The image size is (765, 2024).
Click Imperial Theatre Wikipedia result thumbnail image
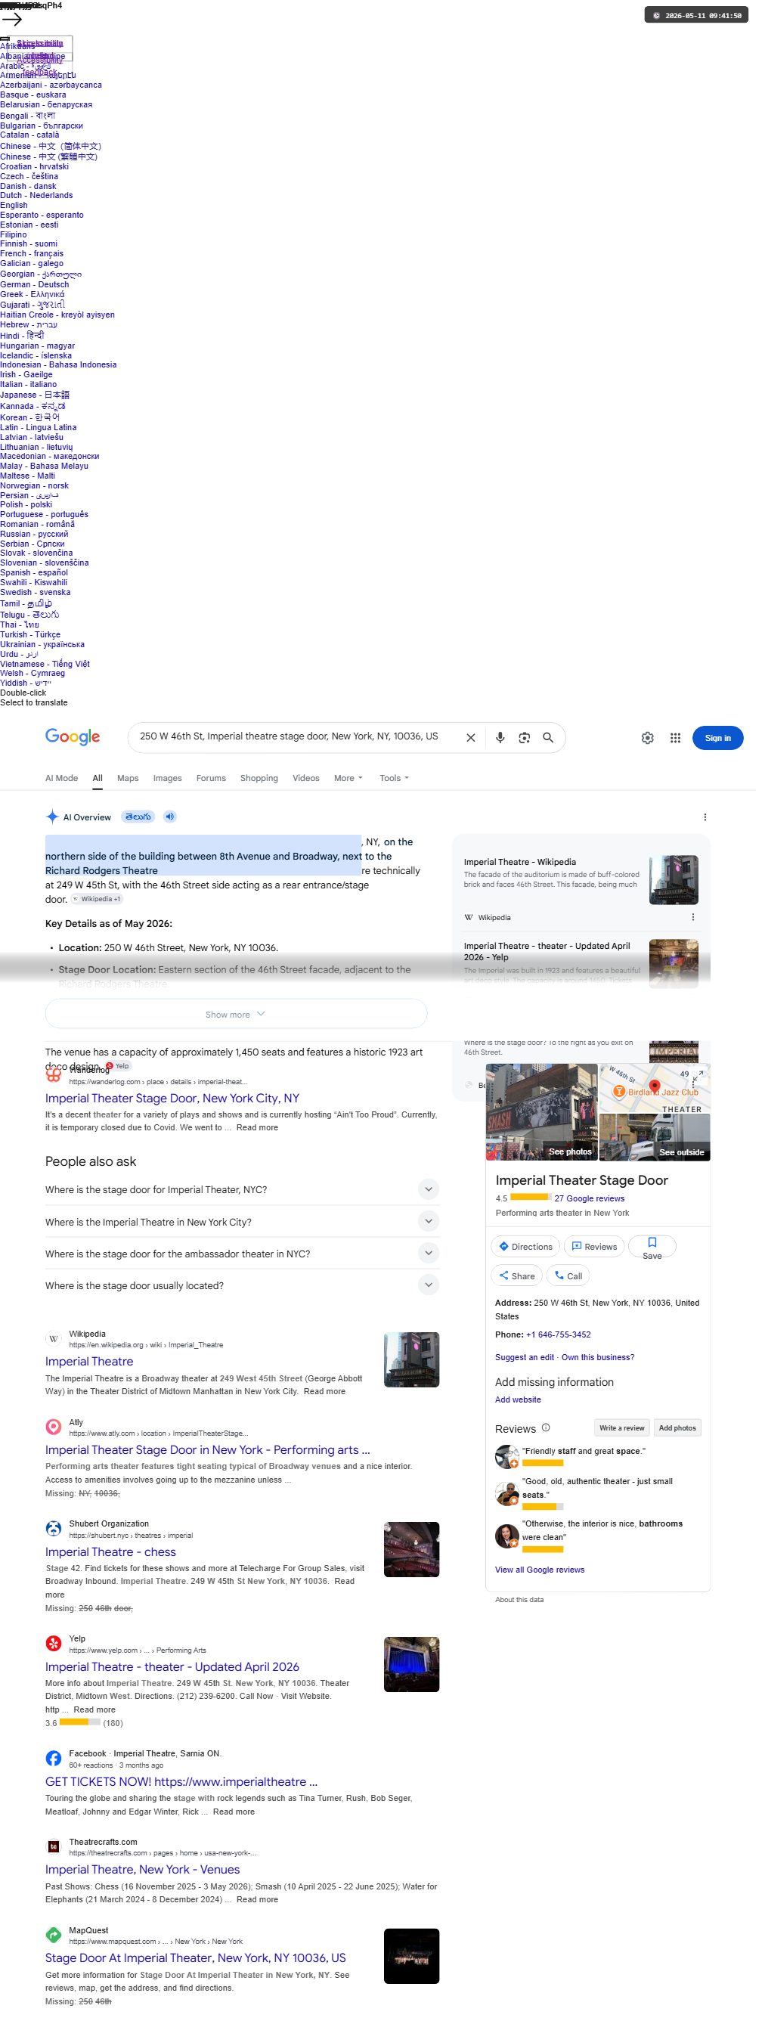(x=417, y=1375)
